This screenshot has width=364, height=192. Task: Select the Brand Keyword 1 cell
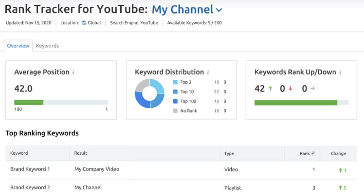click(30, 169)
